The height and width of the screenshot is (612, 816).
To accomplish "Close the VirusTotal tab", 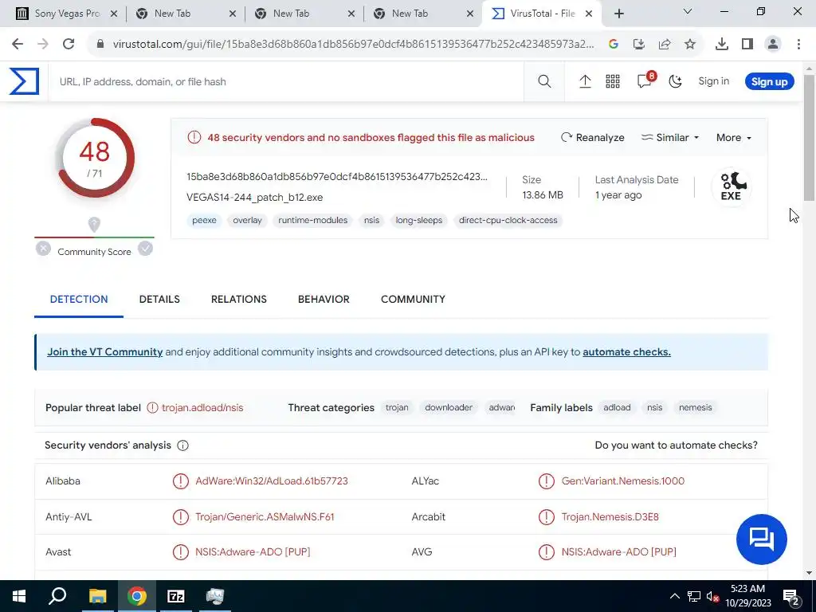I will [589, 14].
